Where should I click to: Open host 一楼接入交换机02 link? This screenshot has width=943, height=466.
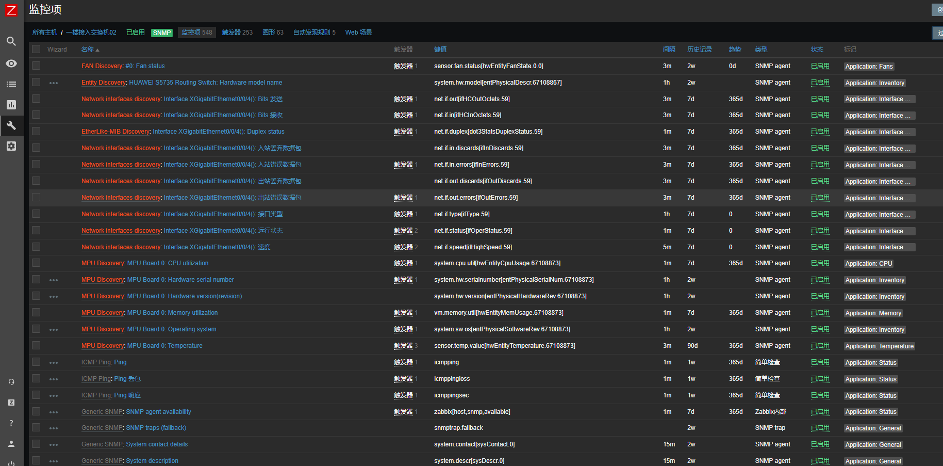pos(91,33)
